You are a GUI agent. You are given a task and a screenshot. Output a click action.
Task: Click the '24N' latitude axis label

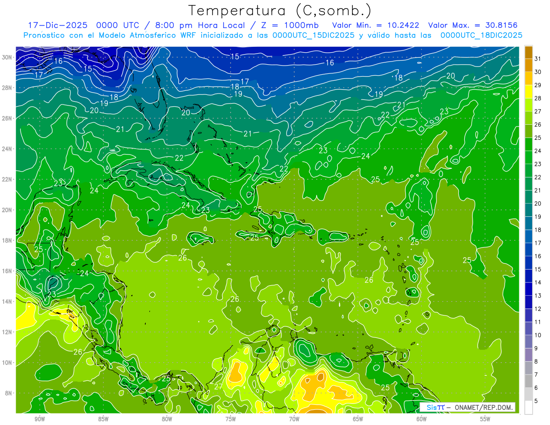click(6, 149)
